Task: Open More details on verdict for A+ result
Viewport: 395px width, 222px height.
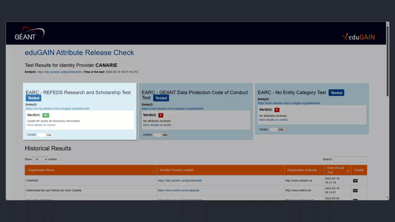Action: pyautogui.click(x=41, y=125)
